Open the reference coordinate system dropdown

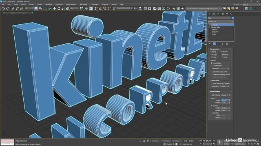74,8
